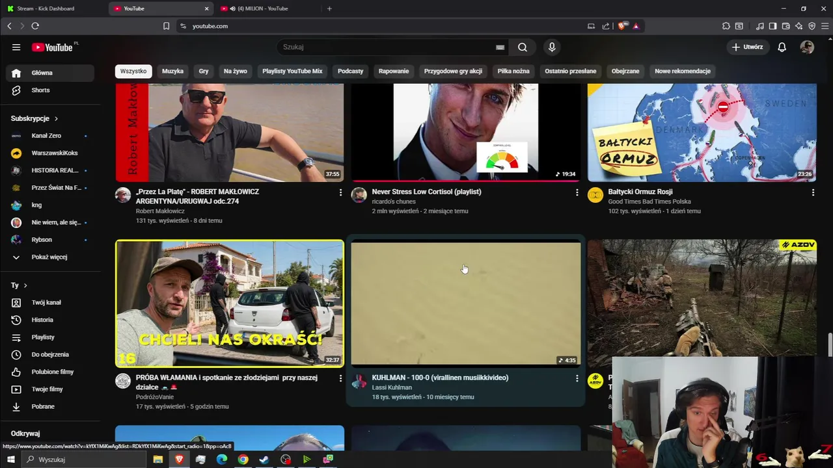Open the browser main menu icon

pyautogui.click(x=825, y=26)
